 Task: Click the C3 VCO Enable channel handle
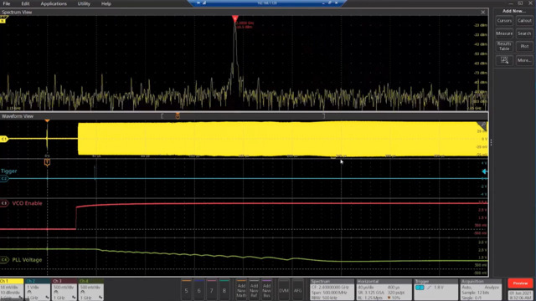coord(4,203)
